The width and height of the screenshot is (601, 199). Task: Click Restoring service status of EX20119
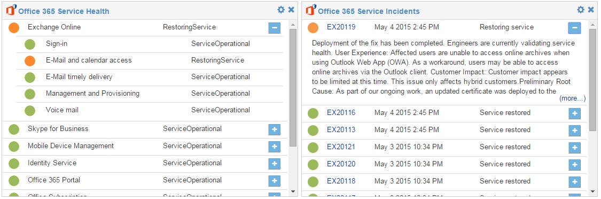tap(506, 27)
